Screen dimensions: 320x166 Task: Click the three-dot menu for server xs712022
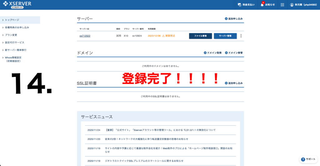[x=241, y=36]
